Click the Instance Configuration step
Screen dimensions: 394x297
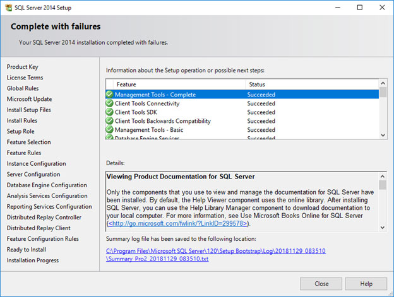[36, 163]
